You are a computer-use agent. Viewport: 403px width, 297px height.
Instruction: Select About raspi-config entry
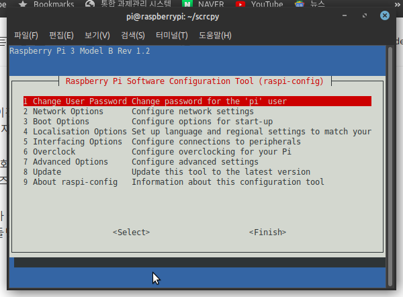click(197, 182)
